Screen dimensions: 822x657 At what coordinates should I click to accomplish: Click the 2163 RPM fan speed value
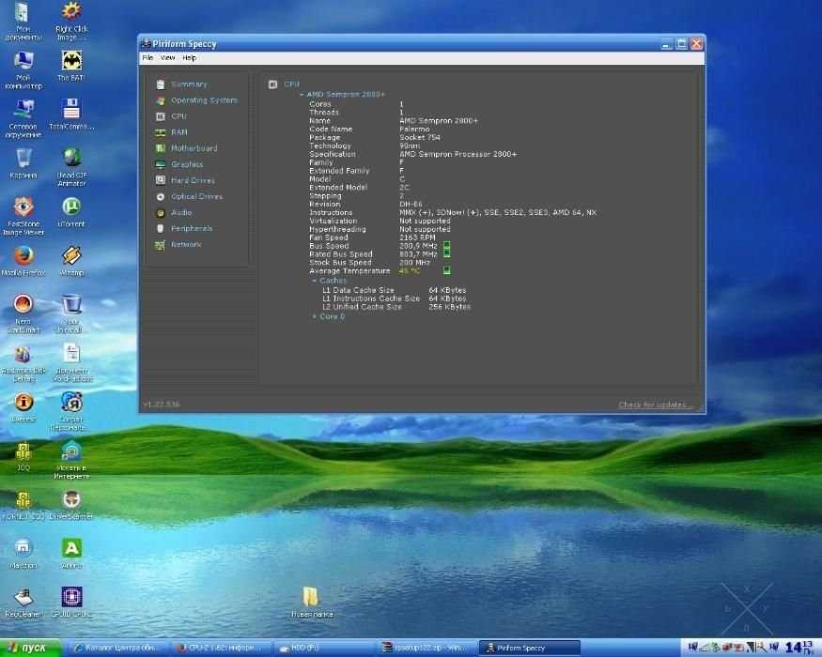pos(417,237)
